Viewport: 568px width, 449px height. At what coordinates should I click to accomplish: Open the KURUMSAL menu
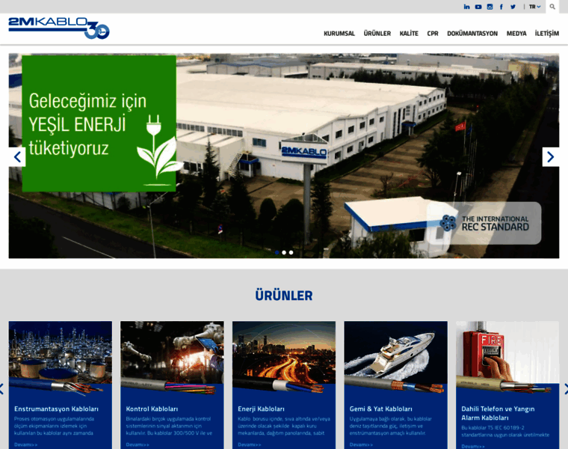(x=339, y=34)
